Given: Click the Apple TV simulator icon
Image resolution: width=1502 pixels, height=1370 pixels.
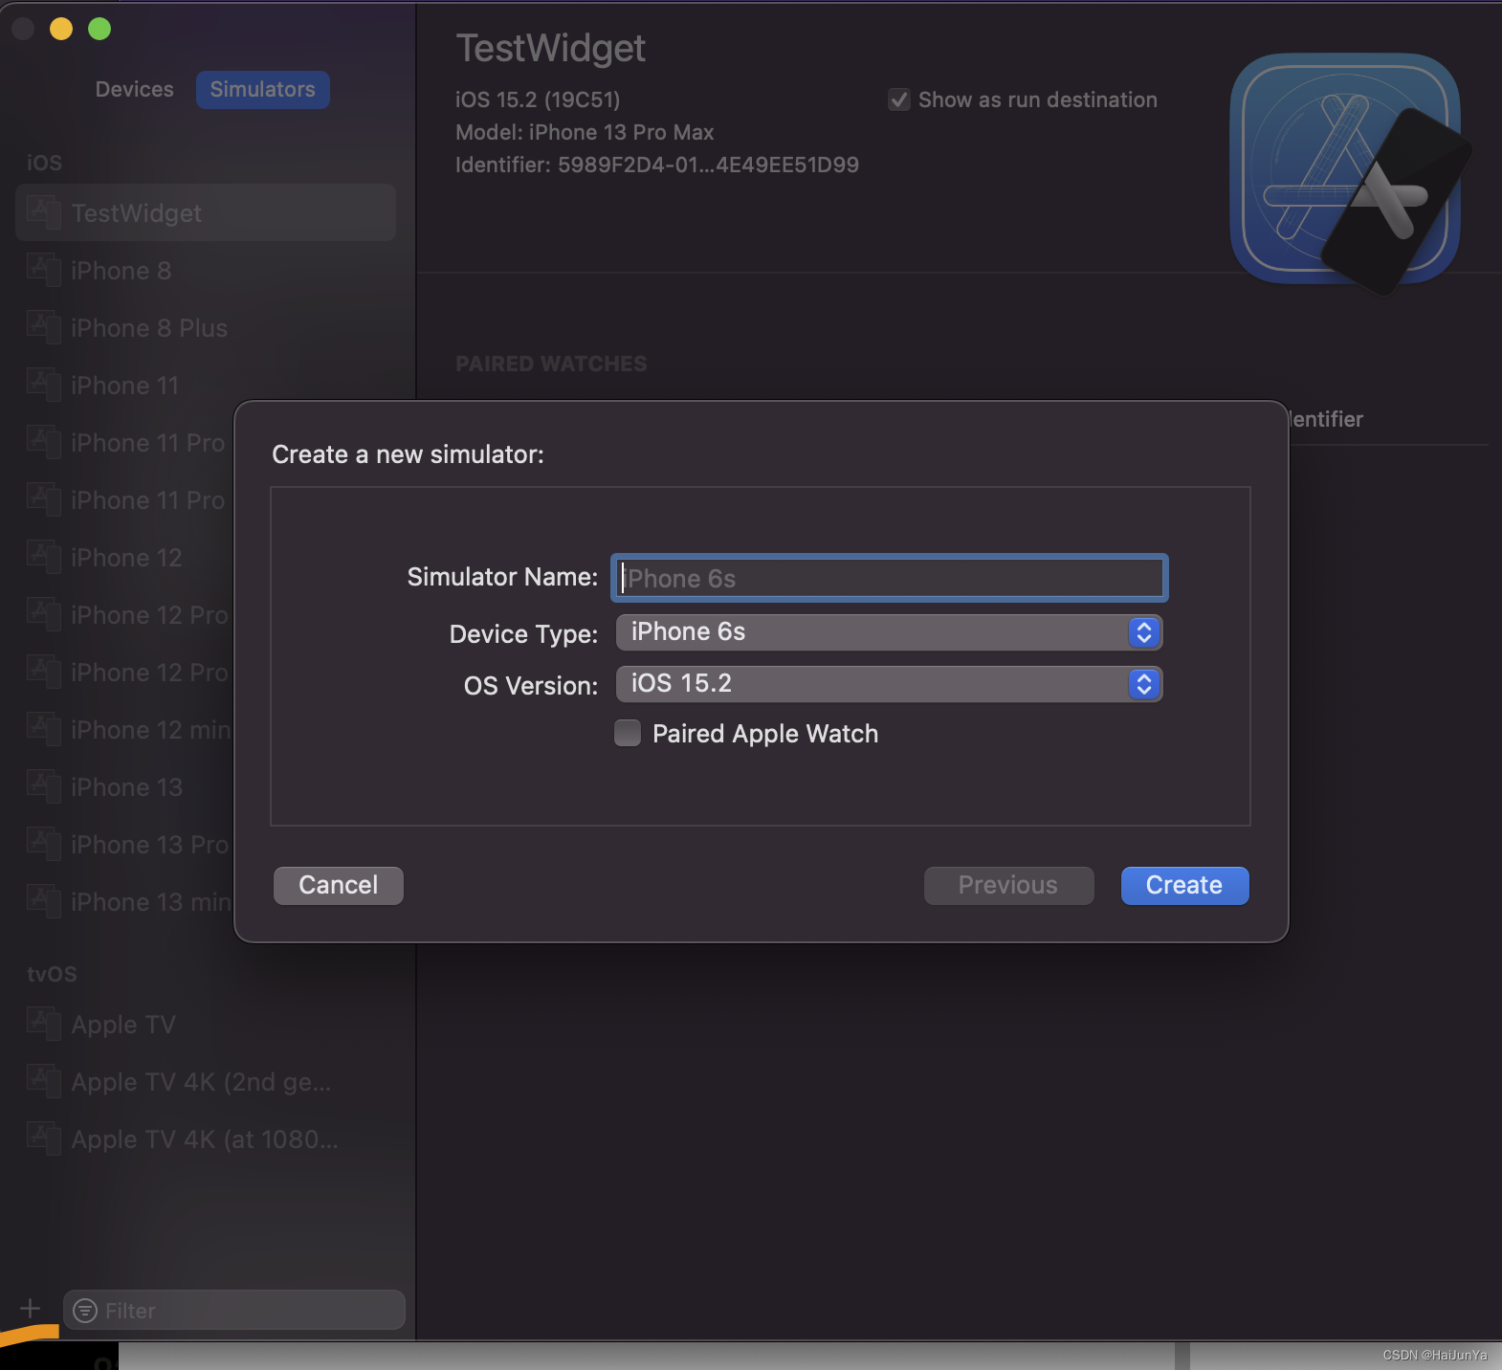Looking at the screenshot, I should tap(44, 1023).
